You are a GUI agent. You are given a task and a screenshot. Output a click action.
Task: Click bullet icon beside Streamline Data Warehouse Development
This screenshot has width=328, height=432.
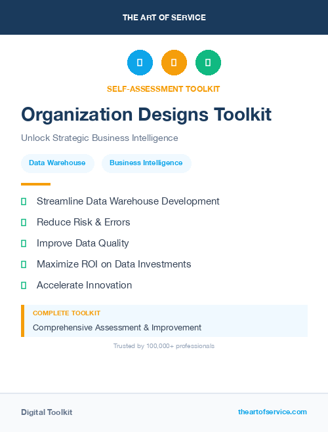tap(24, 202)
